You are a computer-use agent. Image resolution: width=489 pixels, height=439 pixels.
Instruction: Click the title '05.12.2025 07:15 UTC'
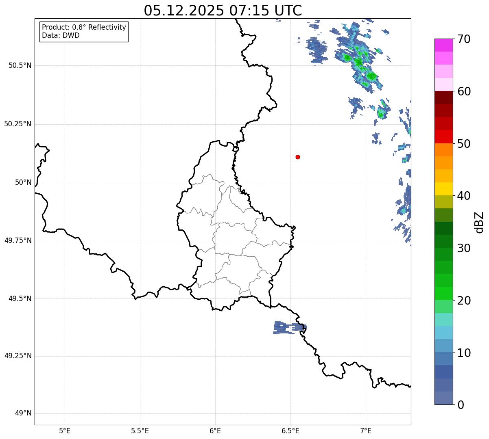(223, 10)
